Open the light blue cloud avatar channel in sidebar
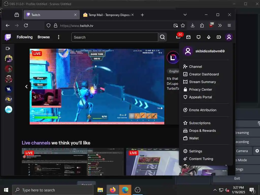260x195 pixels. tap(8, 110)
